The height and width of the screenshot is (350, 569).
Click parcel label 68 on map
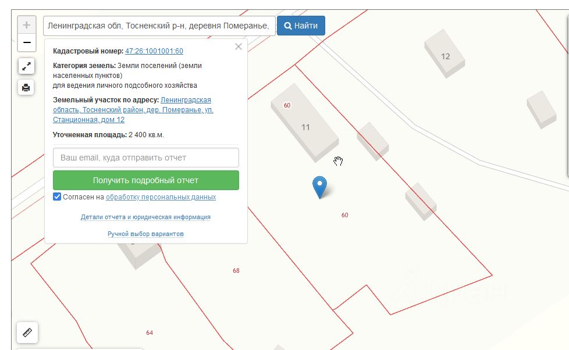click(x=236, y=270)
